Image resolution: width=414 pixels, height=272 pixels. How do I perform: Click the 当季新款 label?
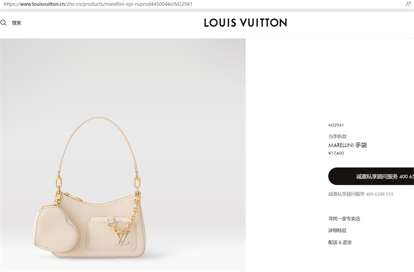pos(337,136)
